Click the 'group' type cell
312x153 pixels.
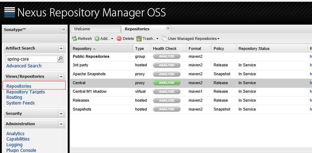[140, 56]
